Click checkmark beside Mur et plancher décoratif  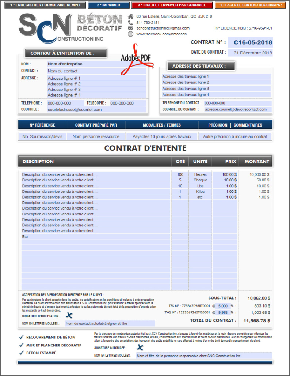point(21,345)
